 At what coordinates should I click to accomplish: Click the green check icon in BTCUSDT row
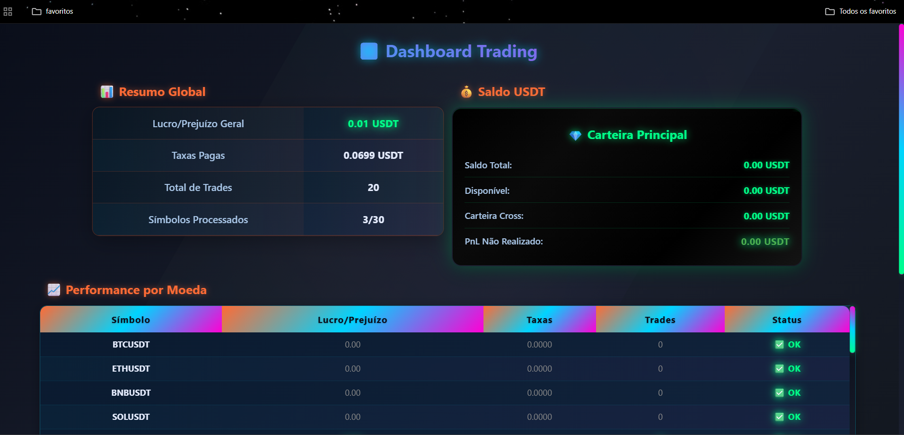(780, 345)
